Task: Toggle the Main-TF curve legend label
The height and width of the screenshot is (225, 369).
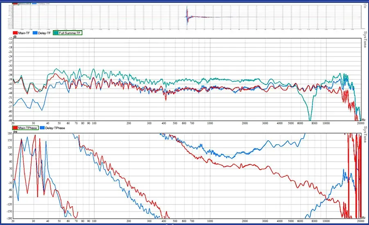Action: tap(24, 32)
